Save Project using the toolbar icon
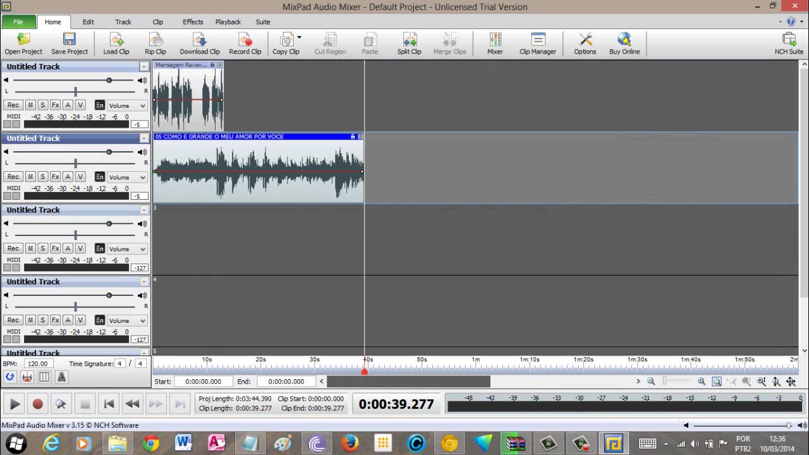 tap(70, 44)
